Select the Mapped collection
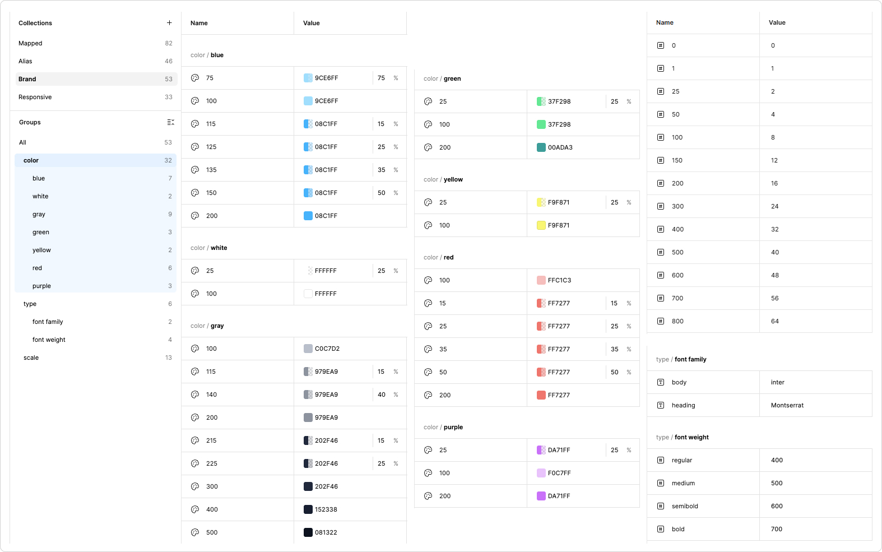The image size is (882, 552). pos(30,43)
